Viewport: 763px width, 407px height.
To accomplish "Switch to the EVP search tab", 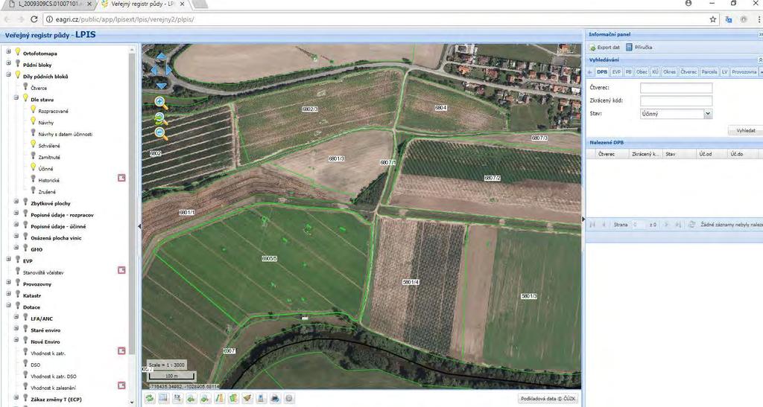I will click(616, 72).
